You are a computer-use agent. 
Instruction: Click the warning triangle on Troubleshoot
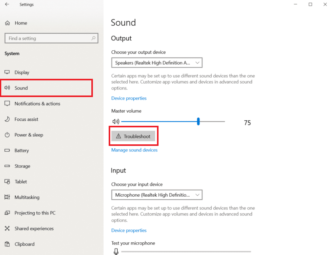pyautogui.click(x=119, y=136)
